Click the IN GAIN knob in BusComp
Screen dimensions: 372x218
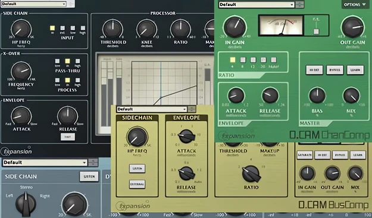(307, 173)
